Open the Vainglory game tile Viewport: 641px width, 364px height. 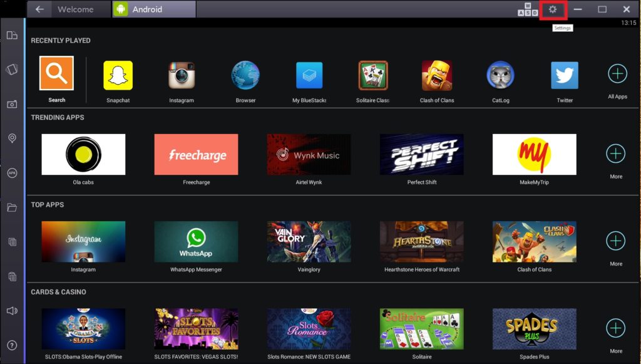309,242
